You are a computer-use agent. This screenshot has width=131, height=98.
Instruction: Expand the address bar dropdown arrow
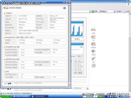tap(90, 11)
